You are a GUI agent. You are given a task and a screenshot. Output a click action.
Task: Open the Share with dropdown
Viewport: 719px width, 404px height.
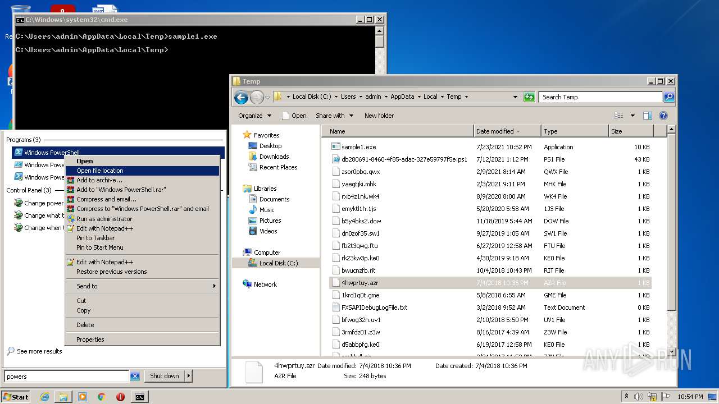(334, 116)
